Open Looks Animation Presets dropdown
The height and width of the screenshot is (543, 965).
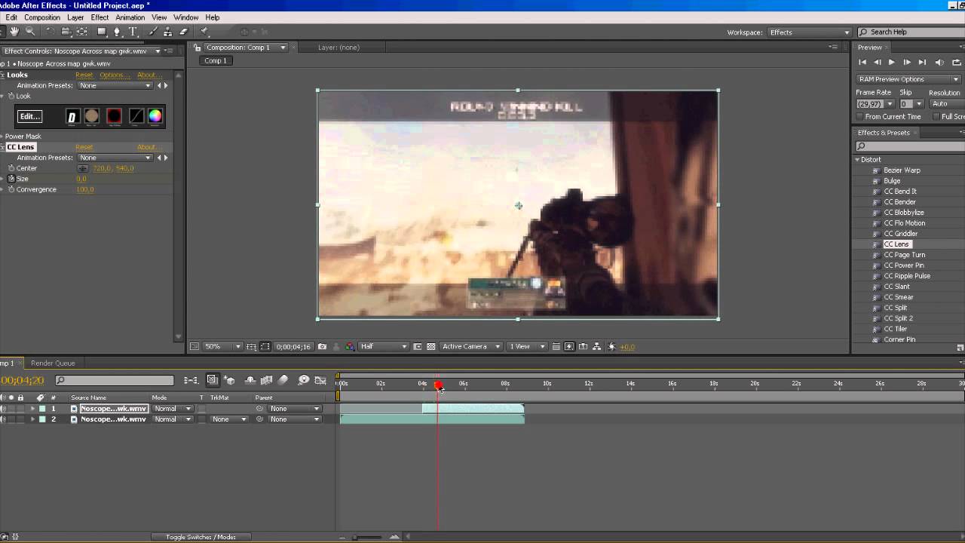click(x=116, y=85)
